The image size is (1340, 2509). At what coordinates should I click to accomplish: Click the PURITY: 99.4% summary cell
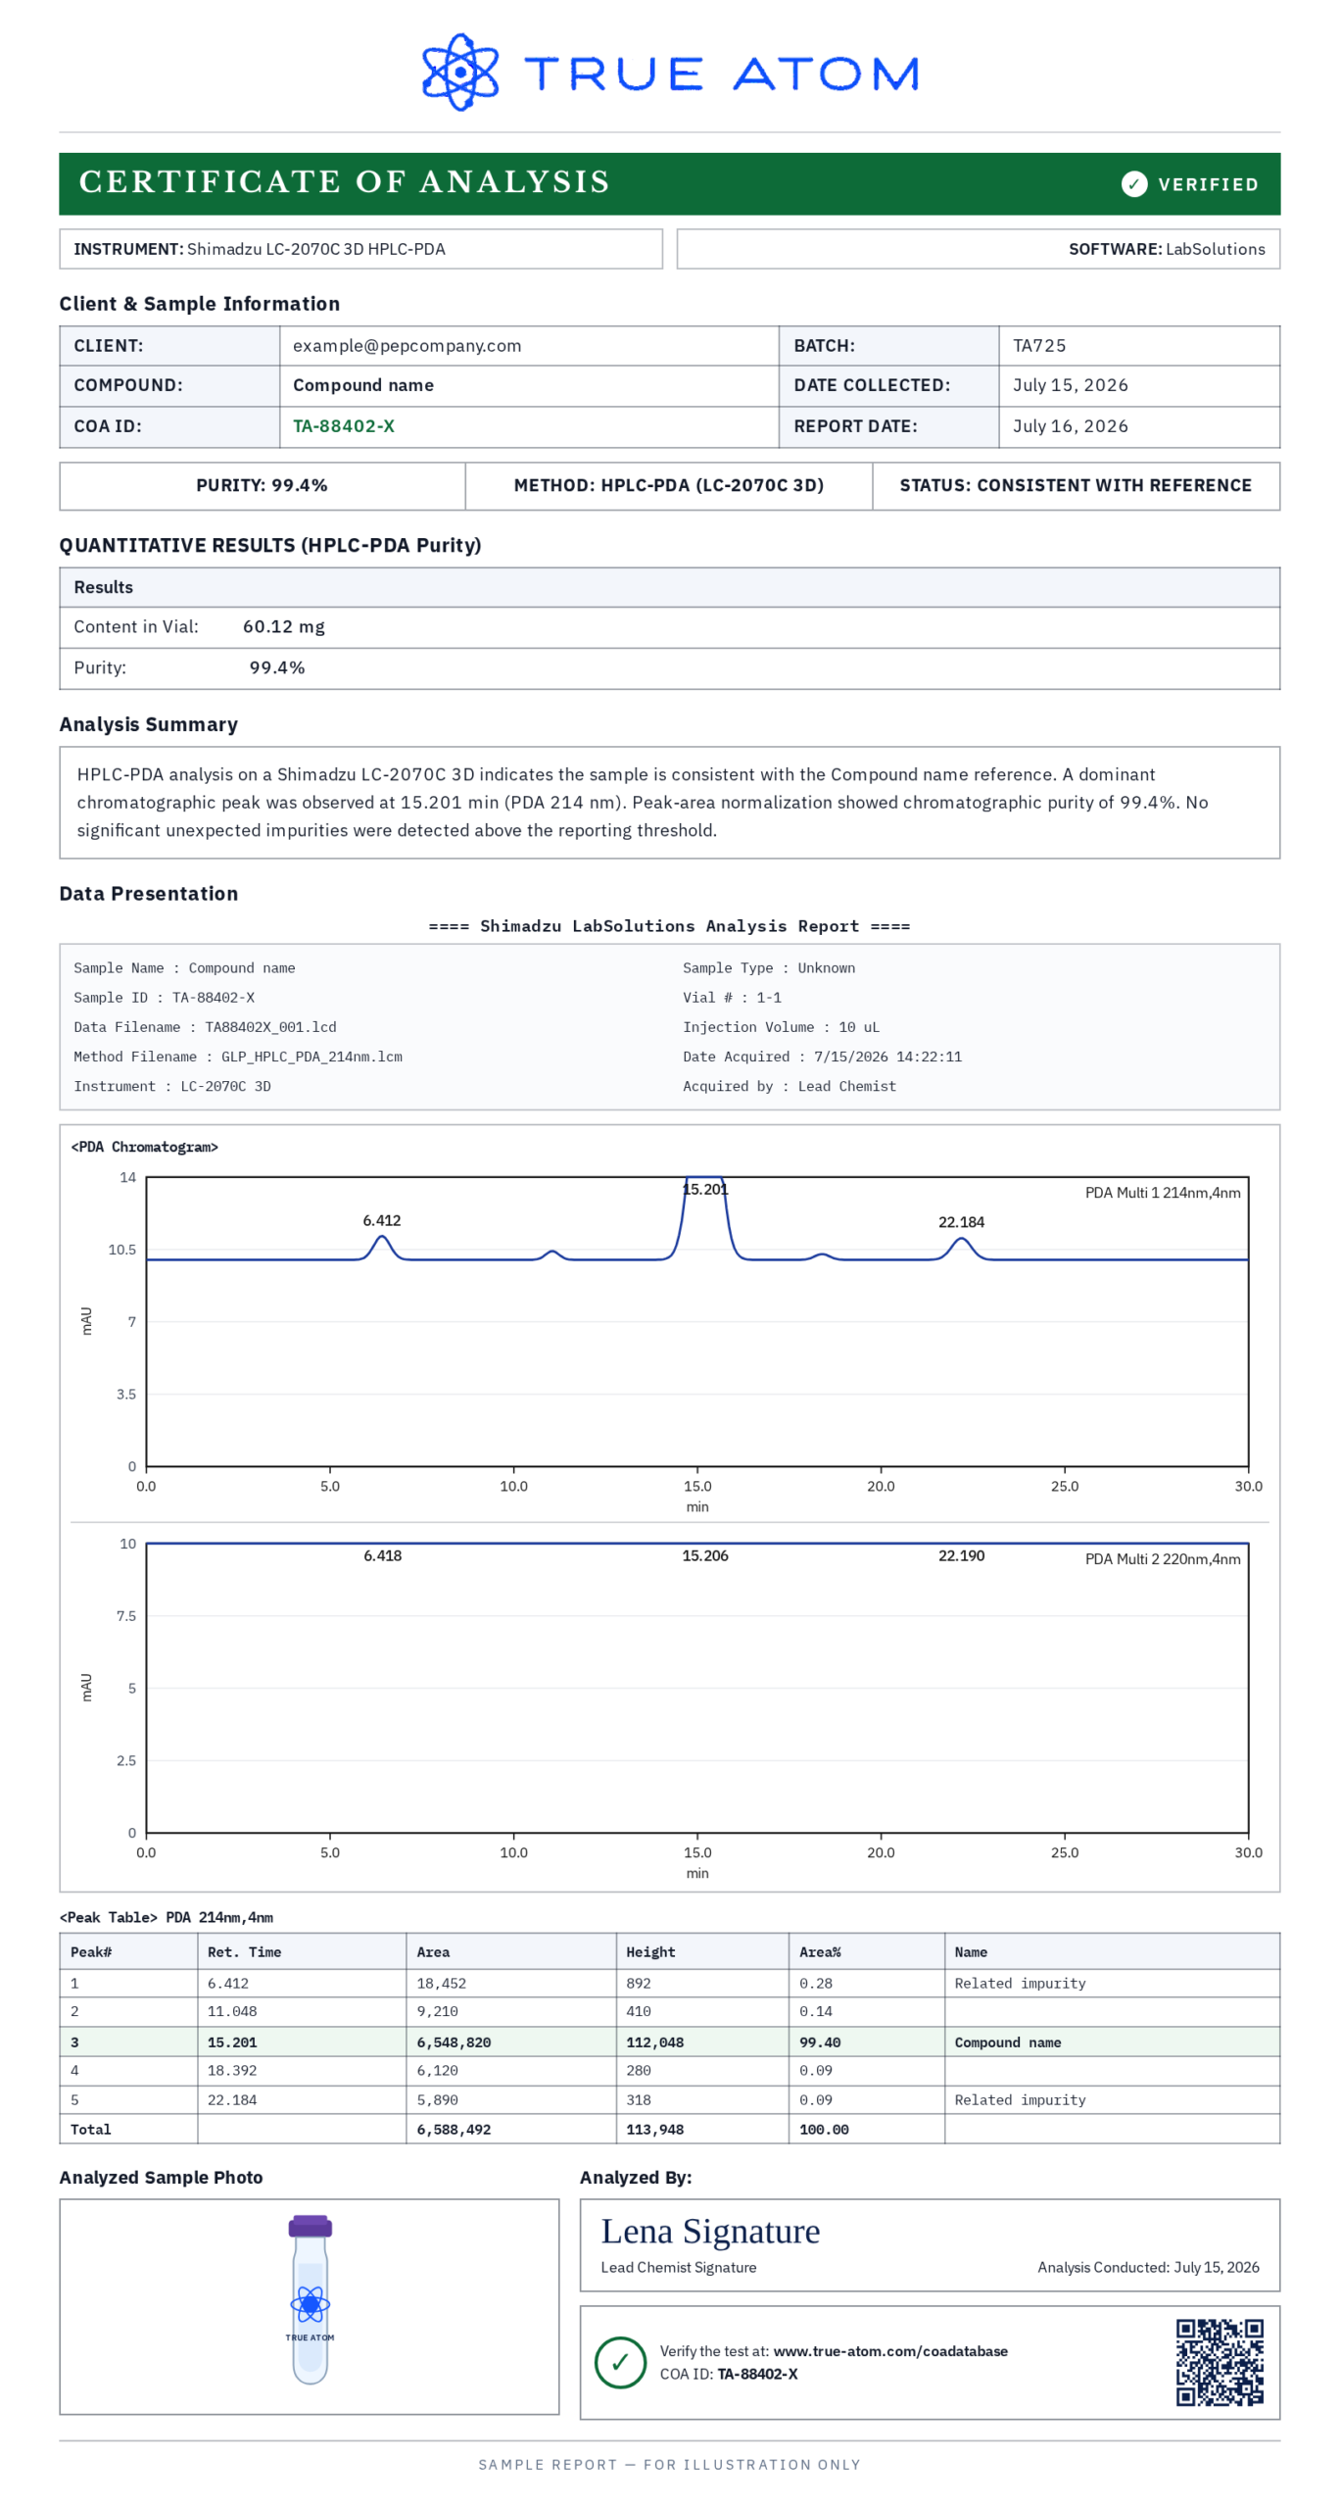tap(262, 485)
